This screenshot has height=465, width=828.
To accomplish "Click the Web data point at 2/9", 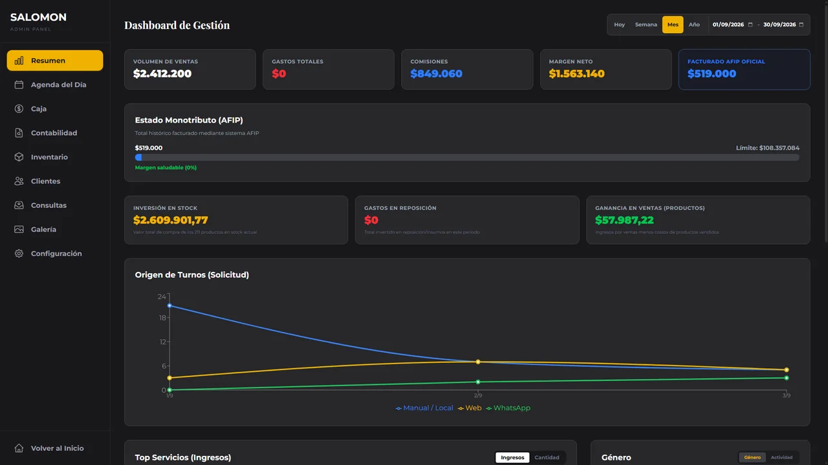I will (x=478, y=362).
